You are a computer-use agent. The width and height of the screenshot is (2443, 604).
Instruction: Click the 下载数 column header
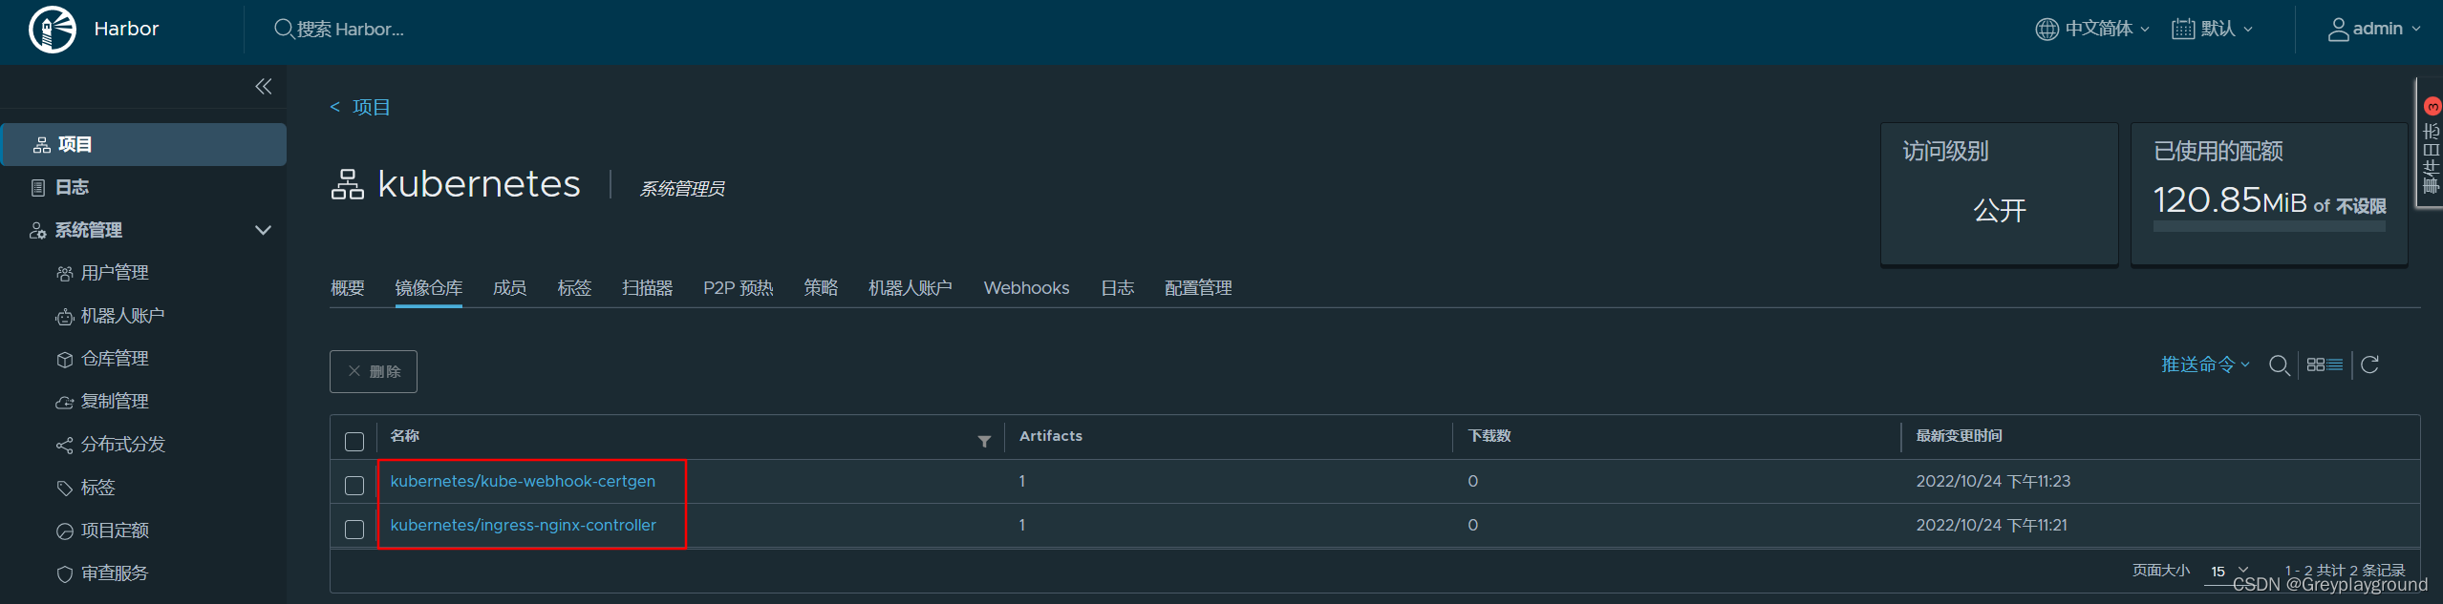[x=1489, y=436]
